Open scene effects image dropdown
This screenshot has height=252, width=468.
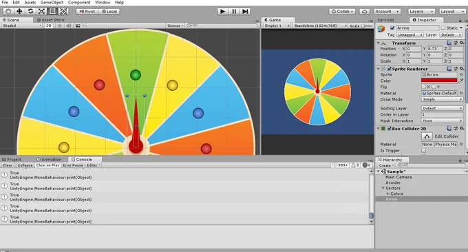(x=80, y=25)
